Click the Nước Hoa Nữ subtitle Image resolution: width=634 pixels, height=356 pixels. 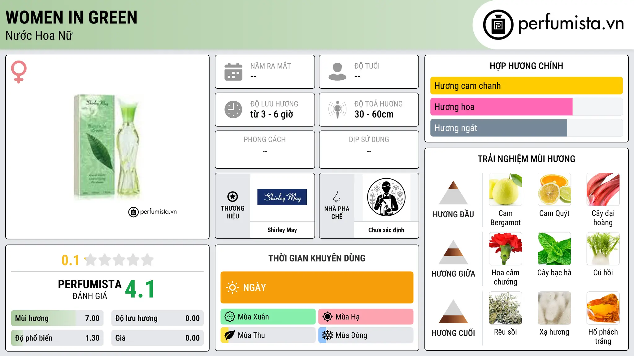tap(39, 36)
